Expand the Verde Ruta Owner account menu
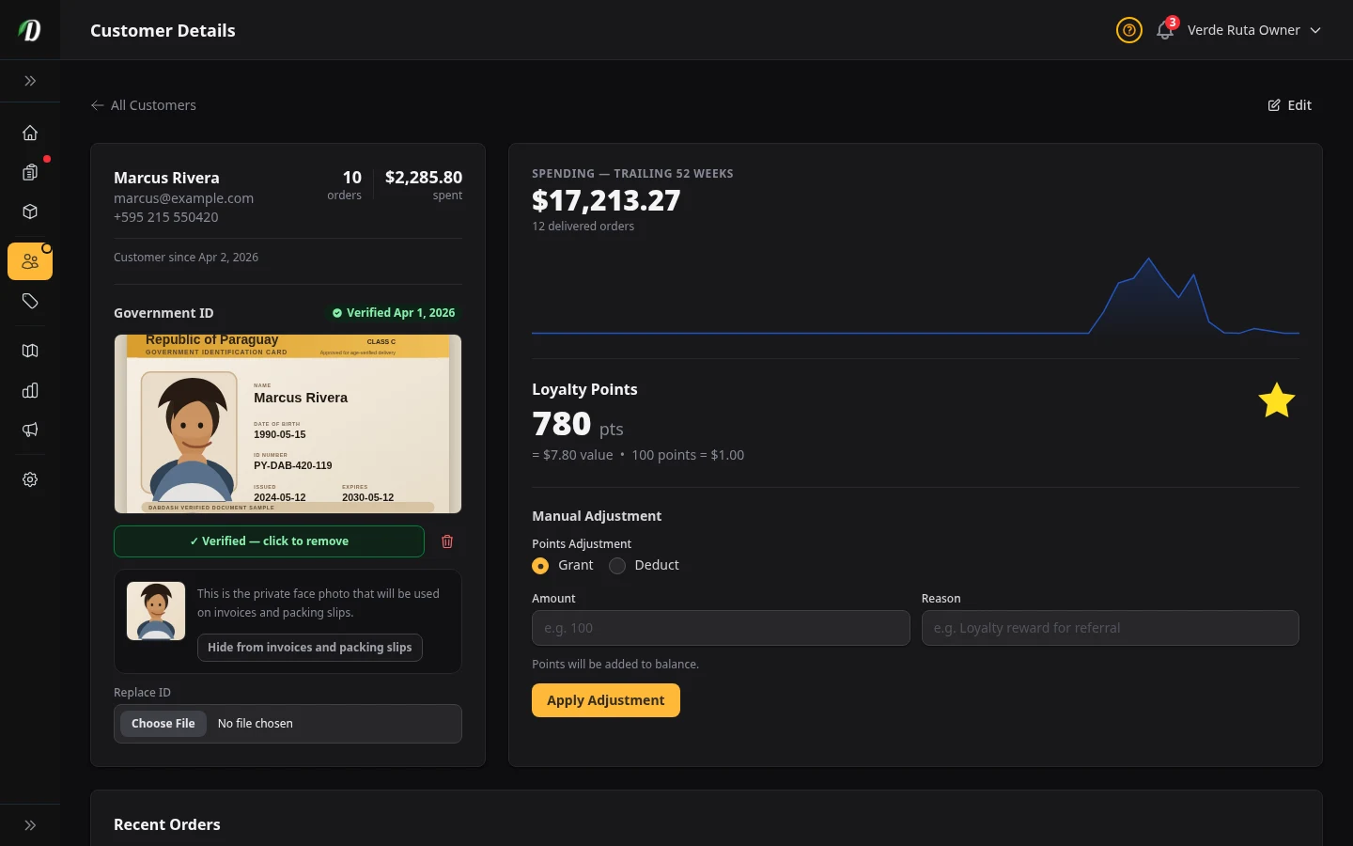The height and width of the screenshot is (846, 1353). [1253, 30]
